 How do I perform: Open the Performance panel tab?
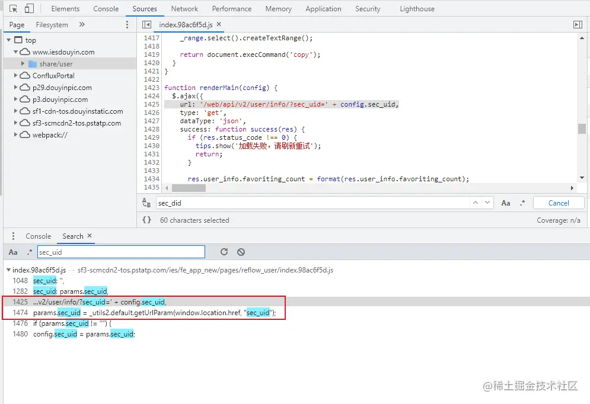(231, 9)
